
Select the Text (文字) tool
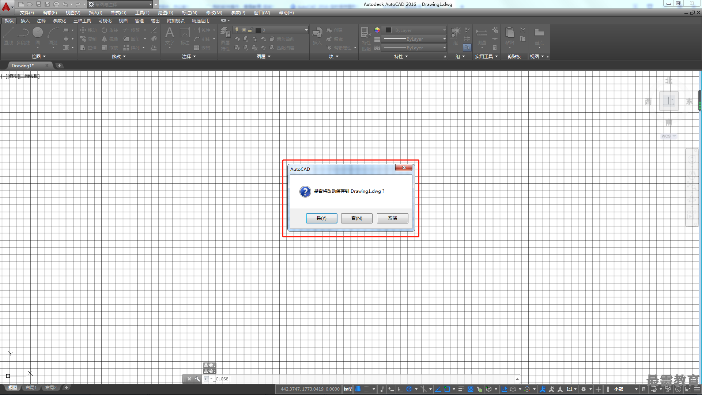[169, 36]
